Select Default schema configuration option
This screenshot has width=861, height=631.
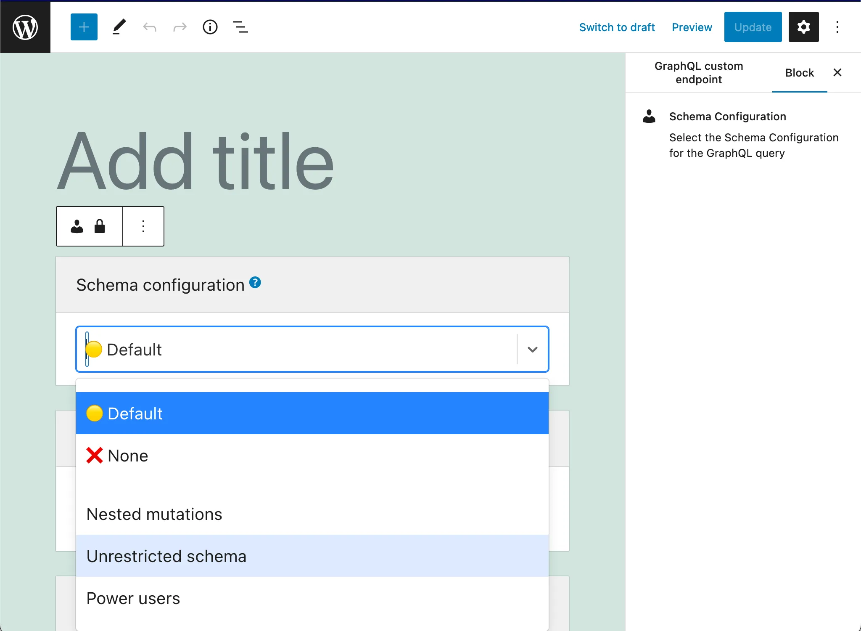[x=312, y=413]
